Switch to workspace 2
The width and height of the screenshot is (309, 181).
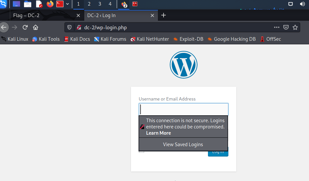89,4
